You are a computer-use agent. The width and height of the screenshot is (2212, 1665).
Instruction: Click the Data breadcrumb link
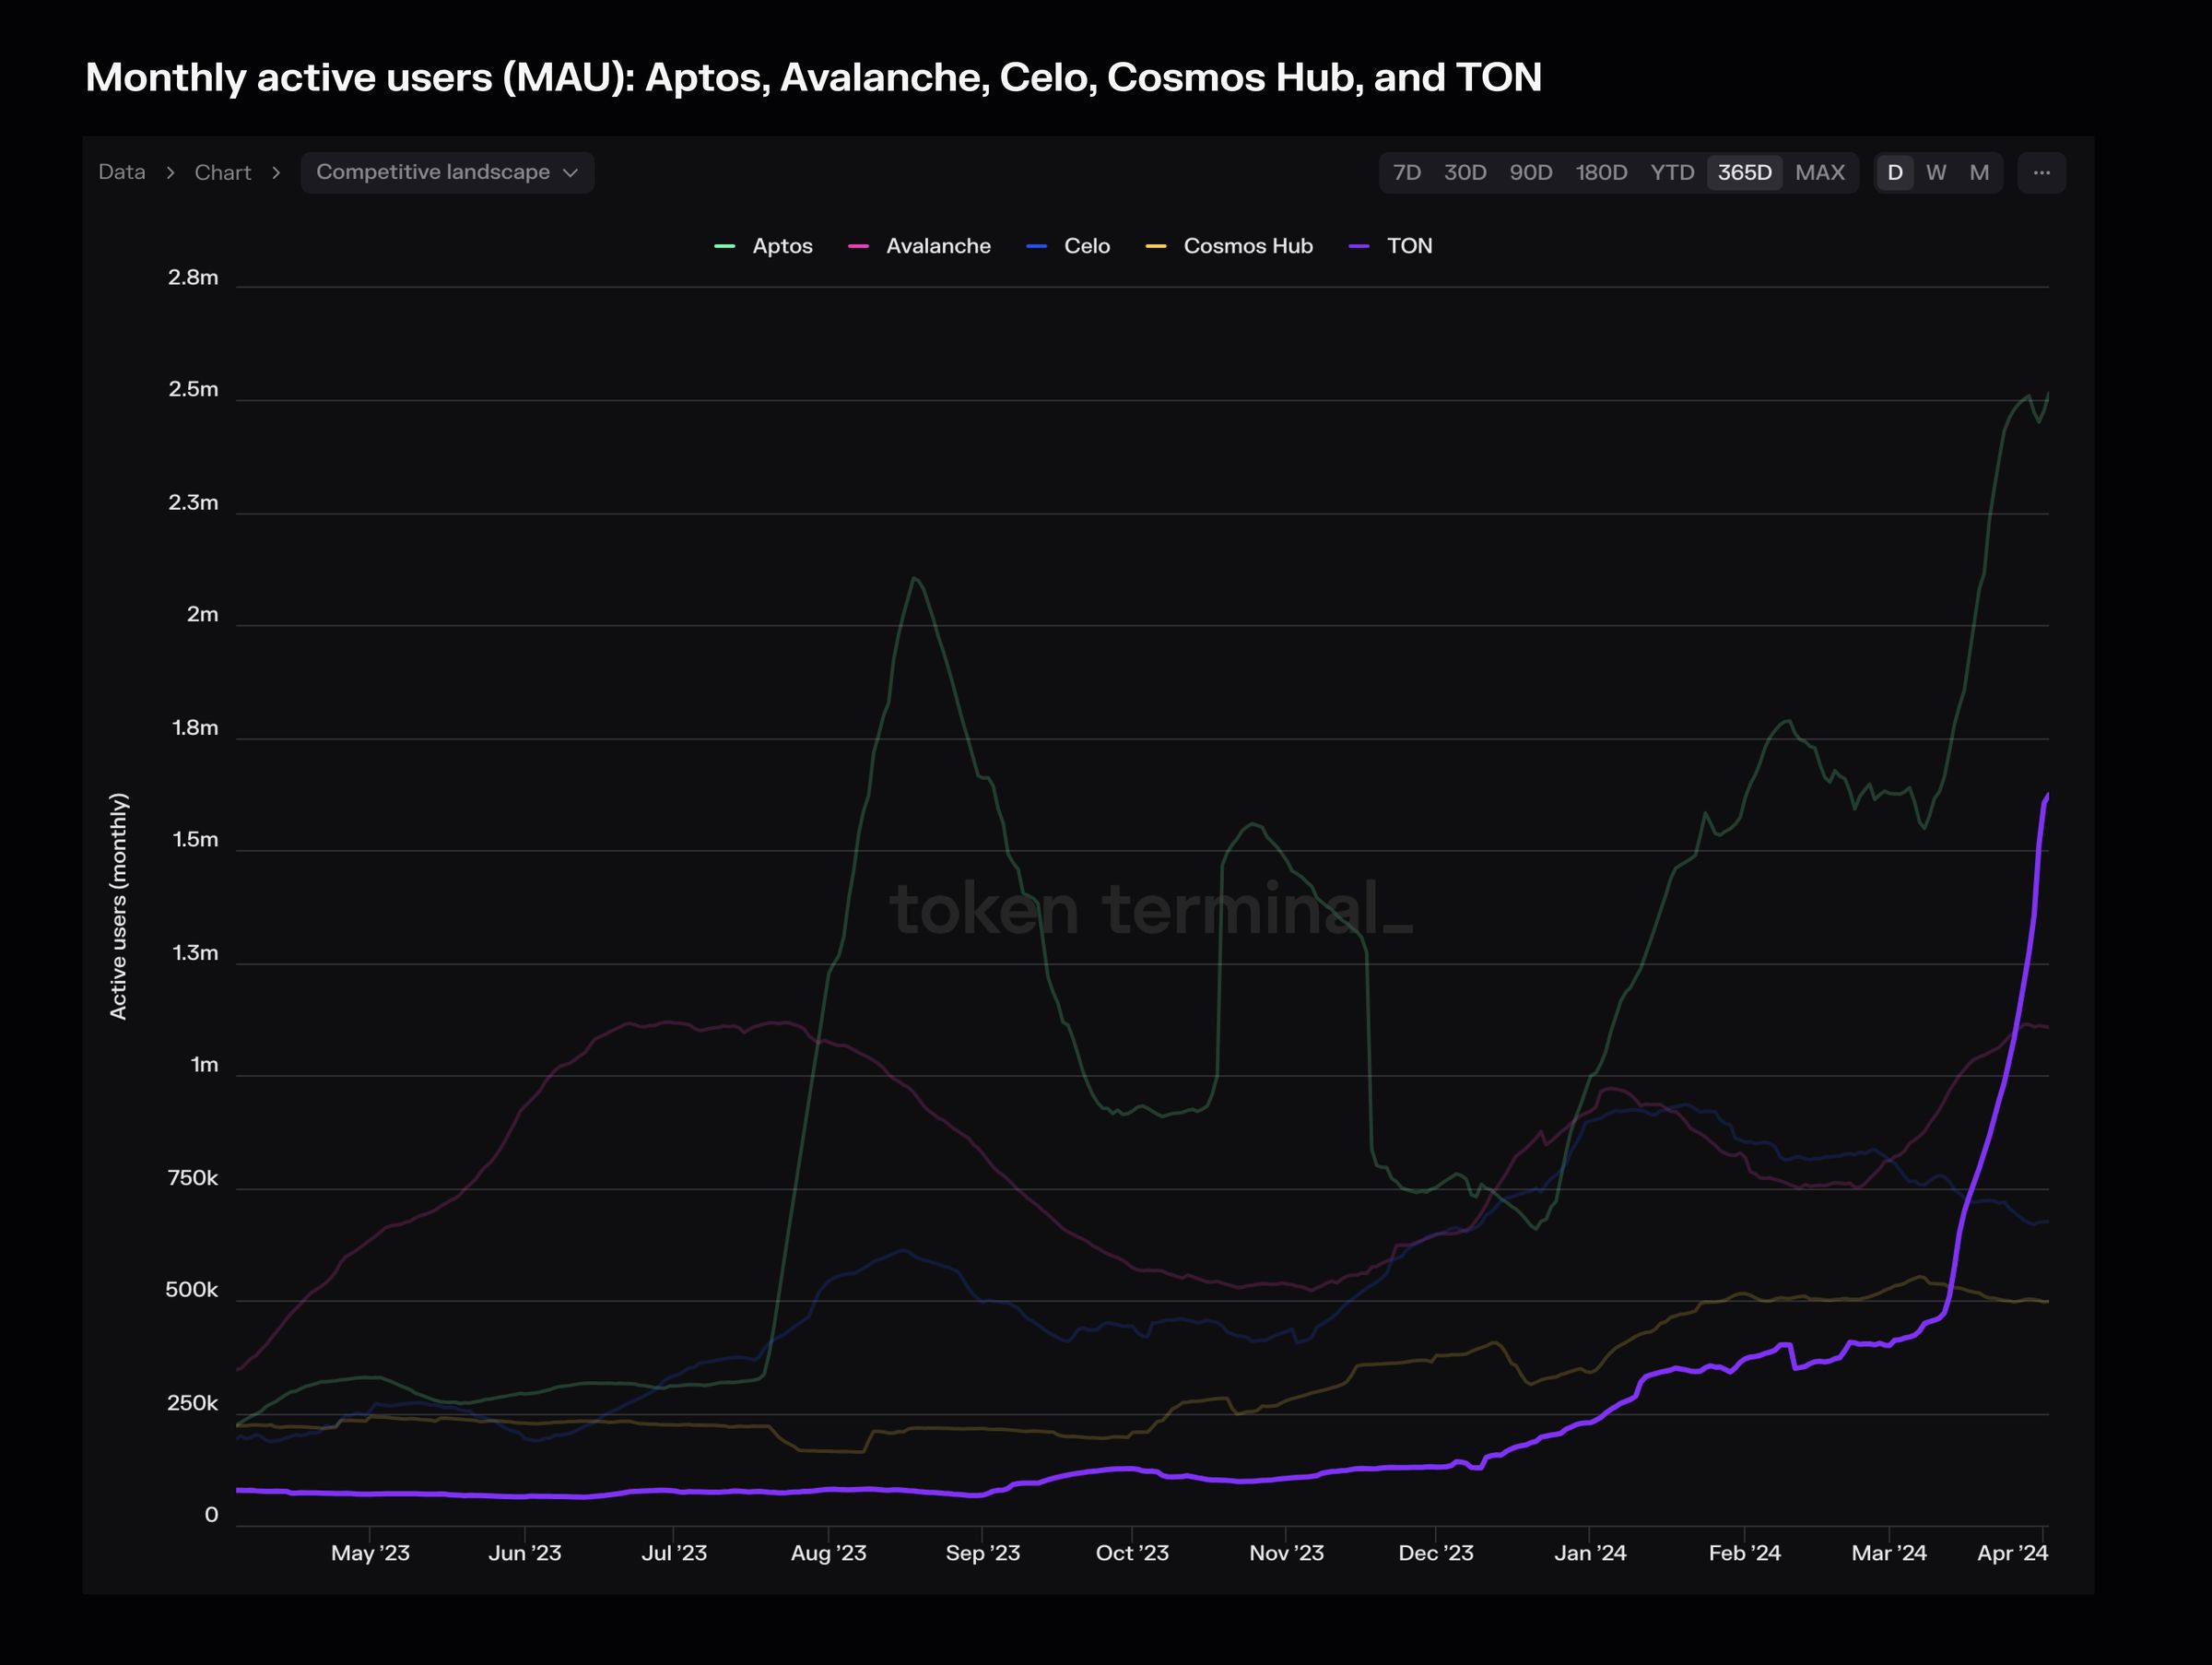122,172
